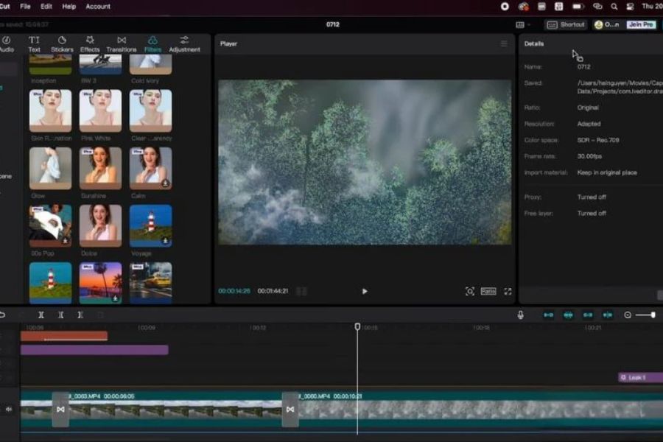Click the split clip tool icon
Image resolution: width=663 pixels, height=442 pixels.
click(41, 315)
